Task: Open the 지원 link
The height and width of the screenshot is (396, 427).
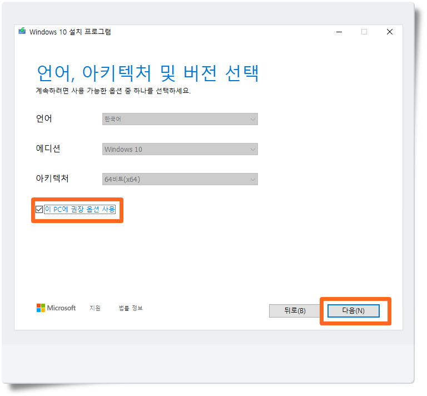Action: [95, 308]
